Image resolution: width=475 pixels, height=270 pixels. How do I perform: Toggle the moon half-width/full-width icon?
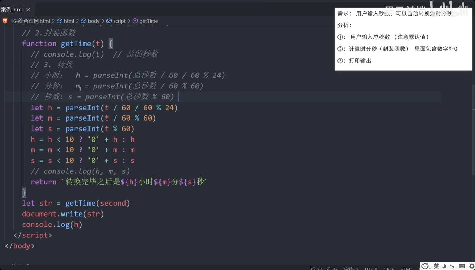(x=444, y=266)
